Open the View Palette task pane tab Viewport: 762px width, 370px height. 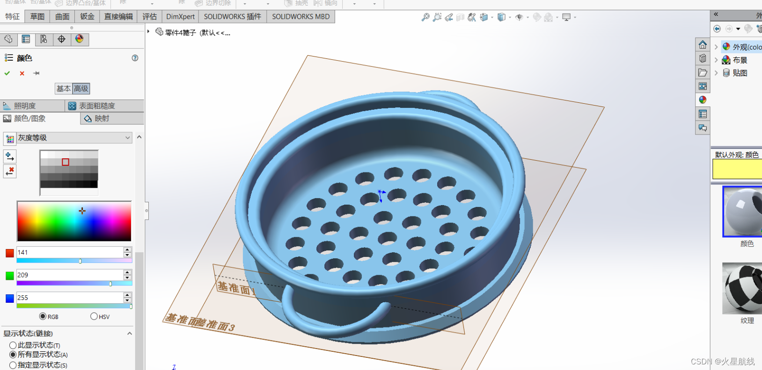coord(703,86)
